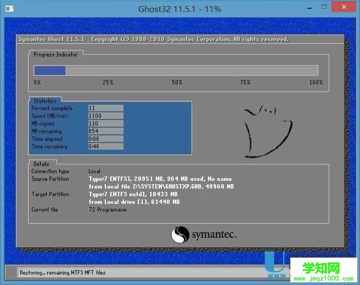Minimize the Ghost32 window
Screen dimensions: 360x285
(x=310, y=8)
